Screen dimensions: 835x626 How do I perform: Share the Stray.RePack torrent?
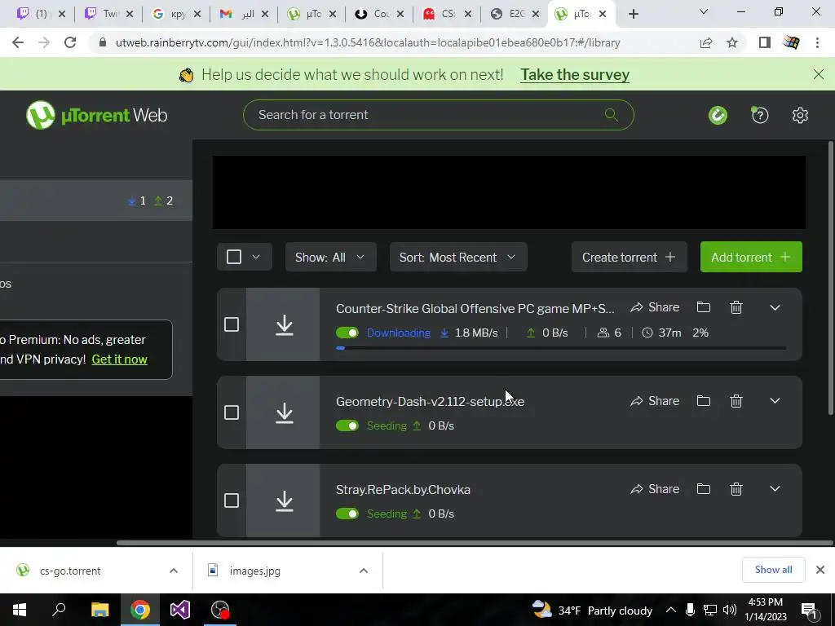coord(655,489)
